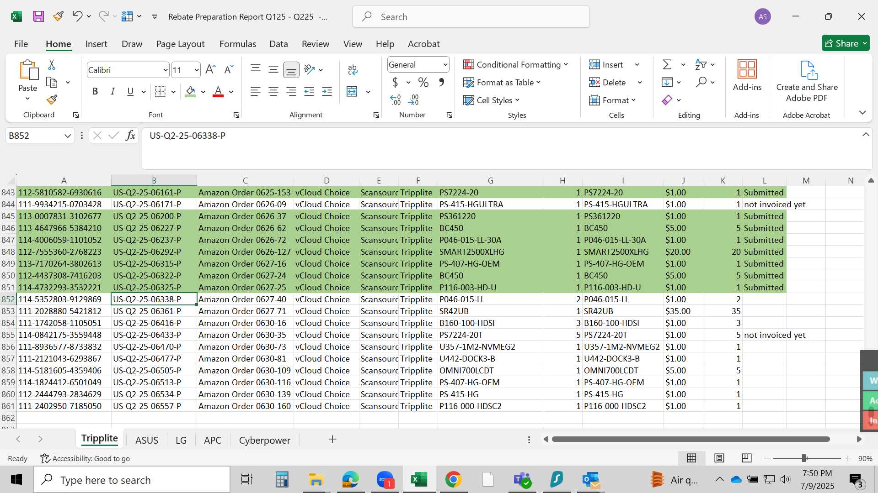Screen dimensions: 878x493
Task: Toggle top vertical alignment
Action: coord(256,70)
